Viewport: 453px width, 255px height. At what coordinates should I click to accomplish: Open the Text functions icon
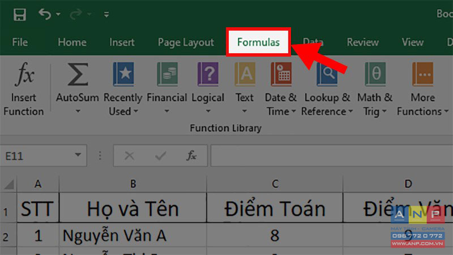tap(245, 74)
